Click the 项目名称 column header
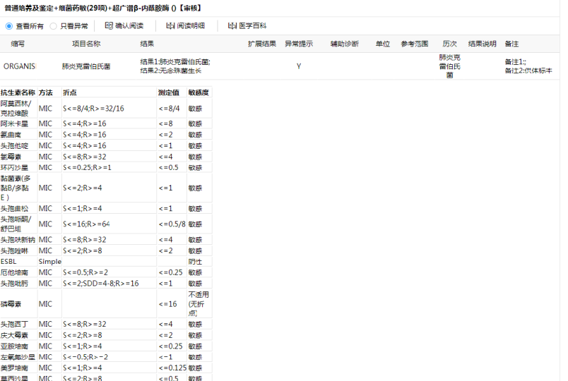 coord(86,44)
